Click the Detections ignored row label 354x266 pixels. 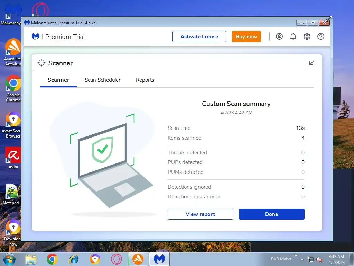coord(189,187)
